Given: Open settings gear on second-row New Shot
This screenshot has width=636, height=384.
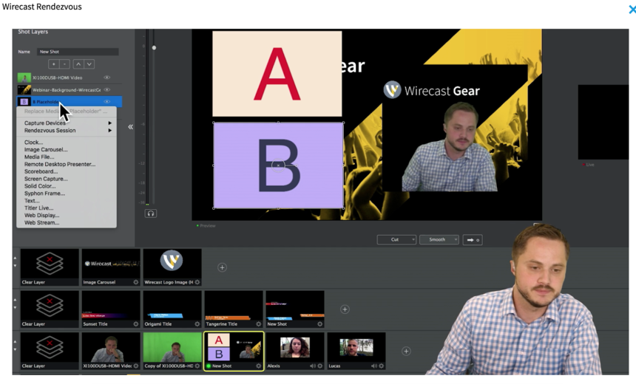Looking at the screenshot, I should pos(319,324).
